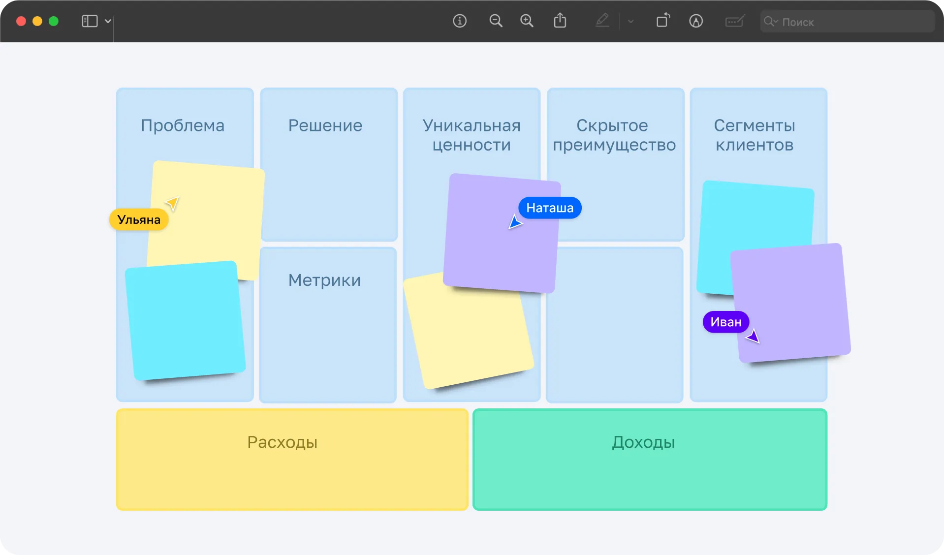
Task: Zoom in using the magnifier plus icon
Action: [527, 21]
